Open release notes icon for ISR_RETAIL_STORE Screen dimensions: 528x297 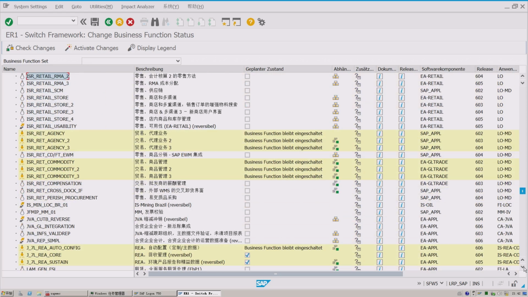(x=401, y=98)
